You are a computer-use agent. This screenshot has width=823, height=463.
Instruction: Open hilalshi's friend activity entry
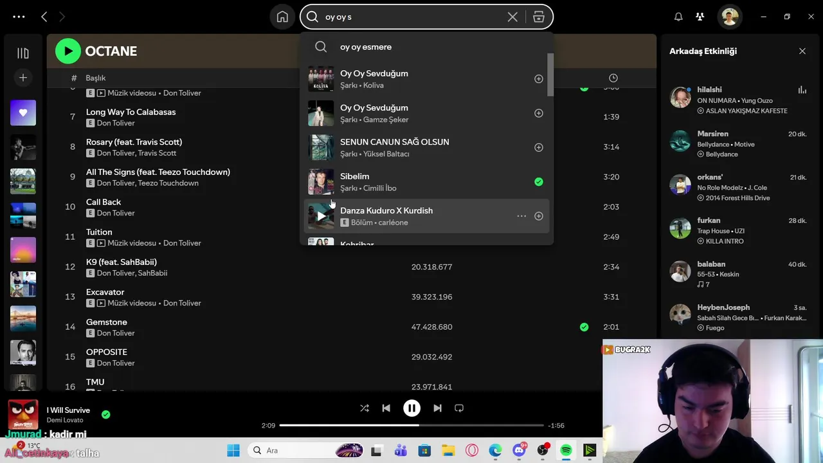pyautogui.click(x=738, y=100)
